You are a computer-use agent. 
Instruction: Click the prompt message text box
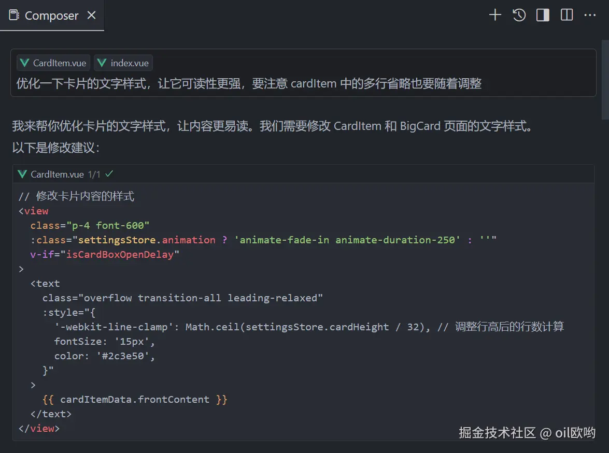point(249,83)
